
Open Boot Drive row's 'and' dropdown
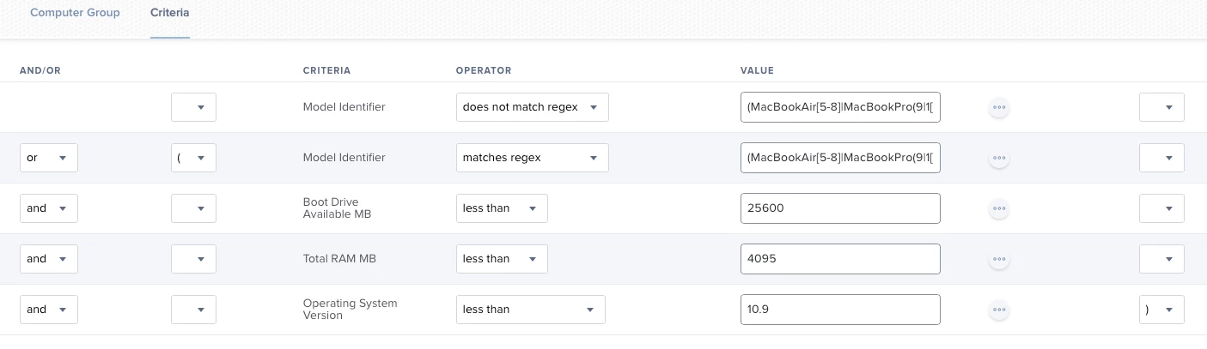[49, 208]
